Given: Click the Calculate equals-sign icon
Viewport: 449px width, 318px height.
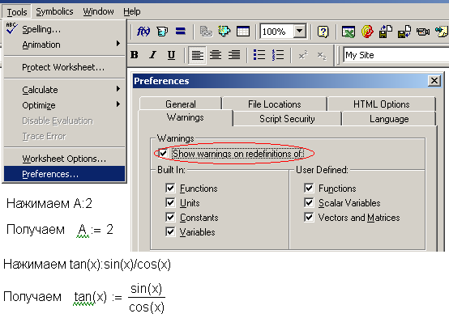Looking at the screenshot, I should coord(181,32).
